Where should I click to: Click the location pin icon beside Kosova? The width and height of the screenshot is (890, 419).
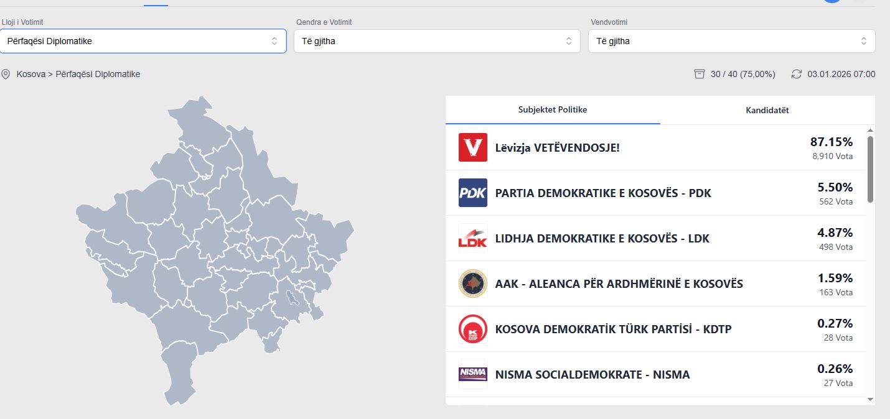click(x=6, y=75)
